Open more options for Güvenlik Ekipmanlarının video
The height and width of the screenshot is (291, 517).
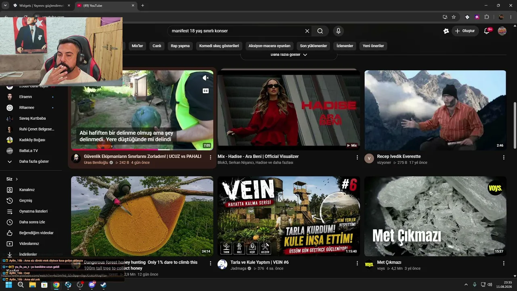click(210, 157)
